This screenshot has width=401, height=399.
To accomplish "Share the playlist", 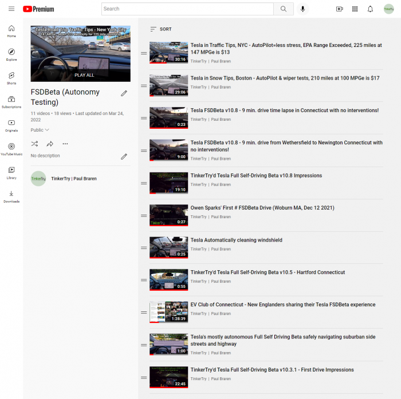I will pyautogui.click(x=50, y=144).
